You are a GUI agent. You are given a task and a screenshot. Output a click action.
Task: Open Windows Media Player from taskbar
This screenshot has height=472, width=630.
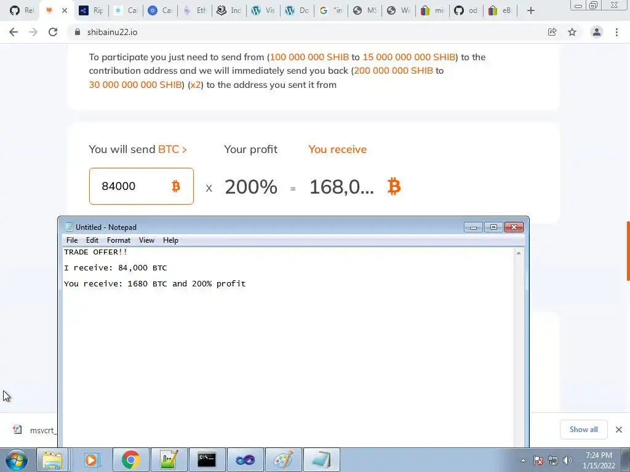point(91,460)
